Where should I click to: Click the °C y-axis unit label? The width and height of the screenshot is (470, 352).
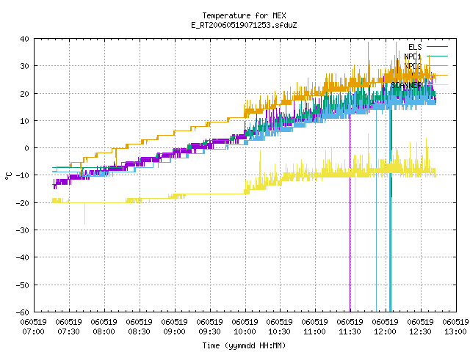(x=8, y=176)
